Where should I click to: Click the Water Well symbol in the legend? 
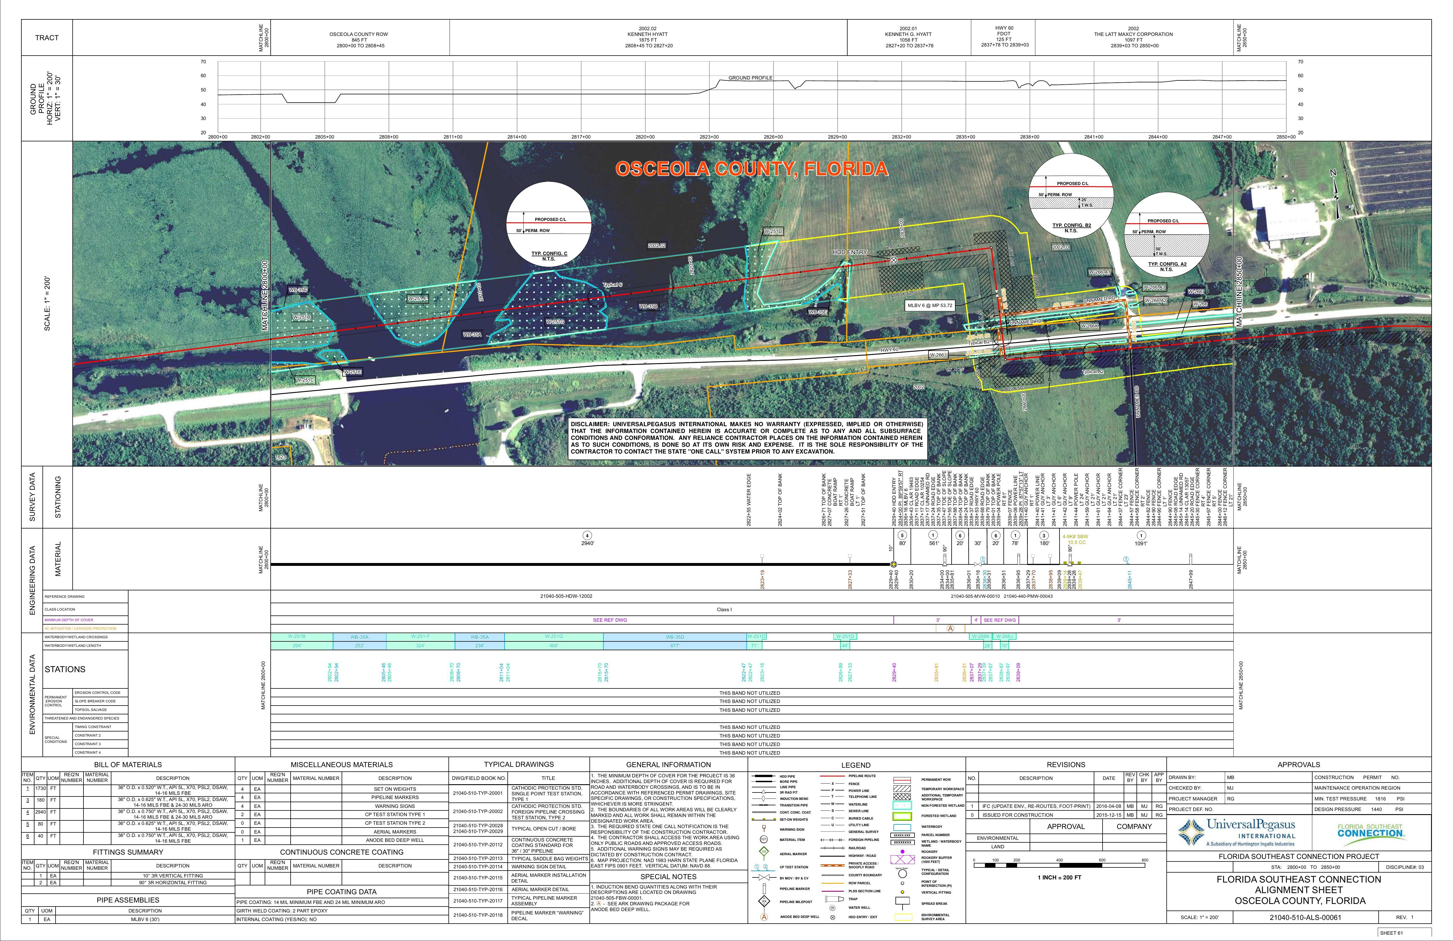tap(833, 908)
